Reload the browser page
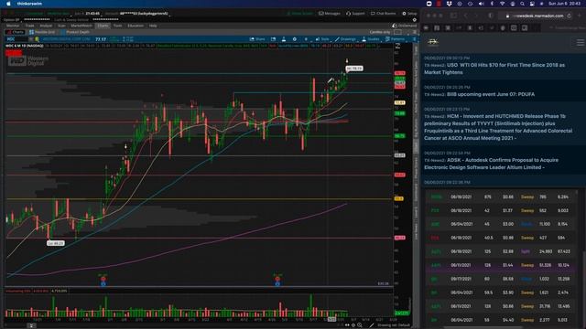Screen dimensions: 586x329 point(569,16)
